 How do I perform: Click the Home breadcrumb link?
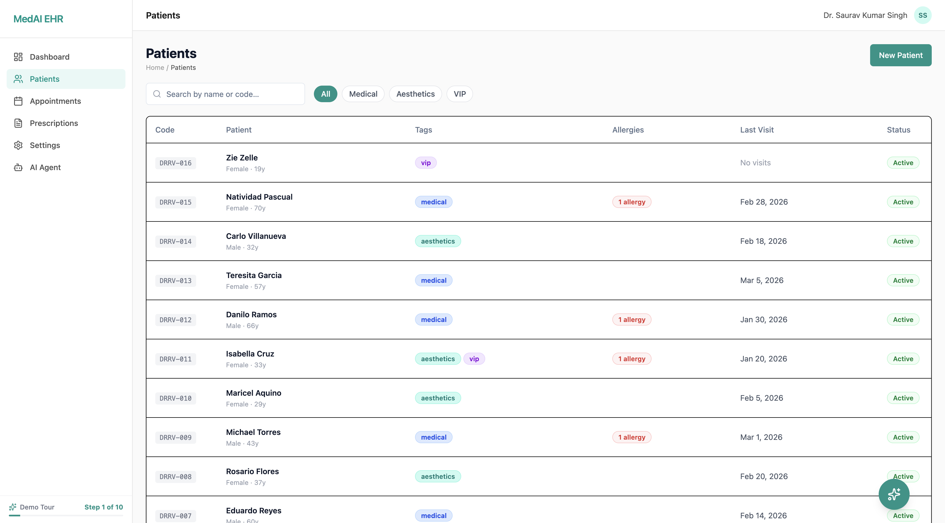(155, 67)
